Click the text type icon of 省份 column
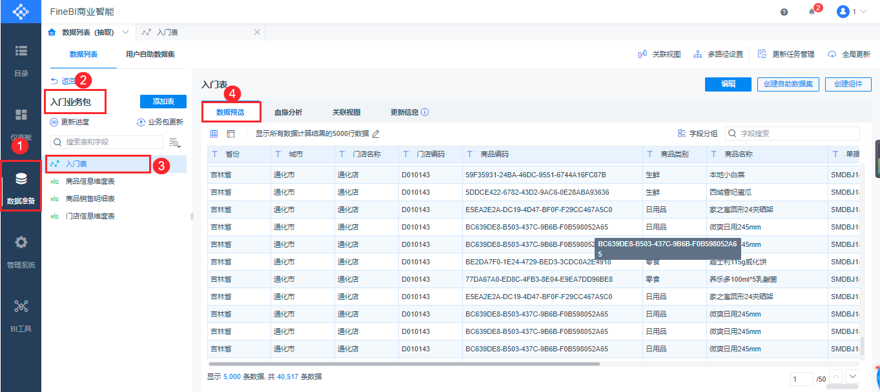This screenshot has width=880, height=392. [x=214, y=155]
